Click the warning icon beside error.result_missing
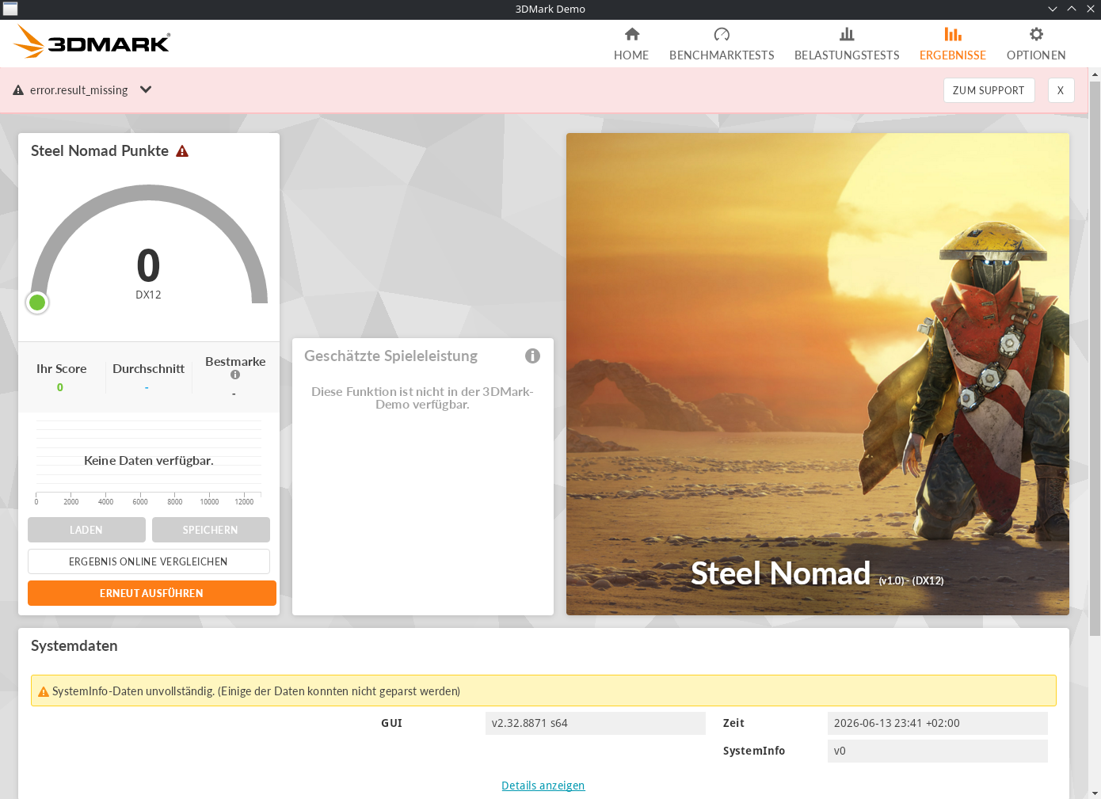 [x=18, y=90]
